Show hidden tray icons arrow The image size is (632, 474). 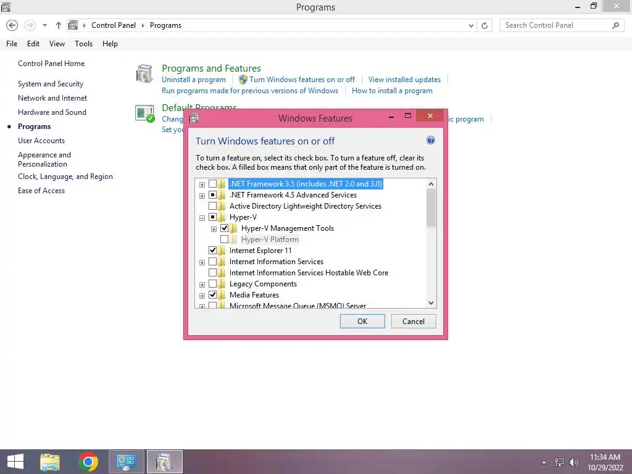pyautogui.click(x=544, y=462)
